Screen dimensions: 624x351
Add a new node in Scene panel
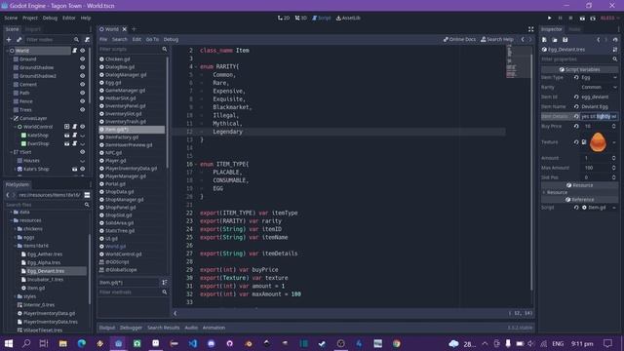click(9, 40)
